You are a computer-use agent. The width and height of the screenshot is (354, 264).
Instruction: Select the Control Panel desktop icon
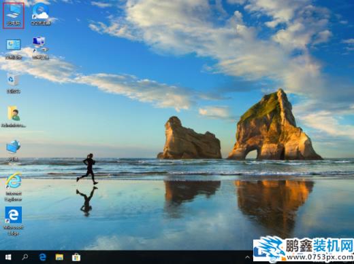(14, 48)
